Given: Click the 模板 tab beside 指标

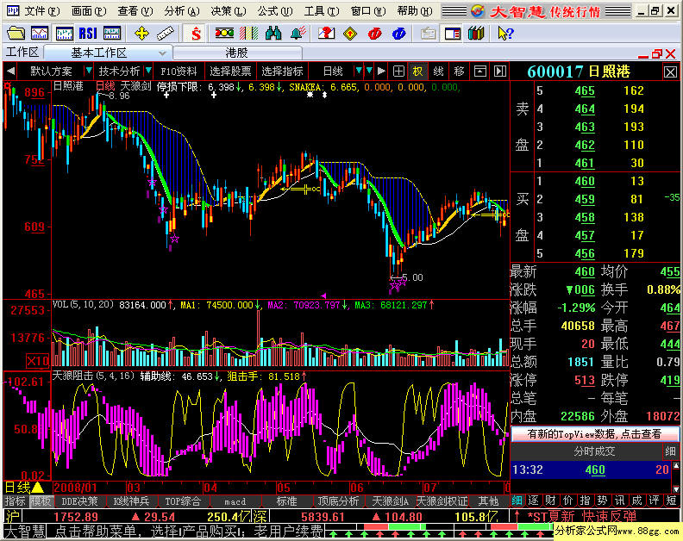Looking at the screenshot, I should pos(41,501).
